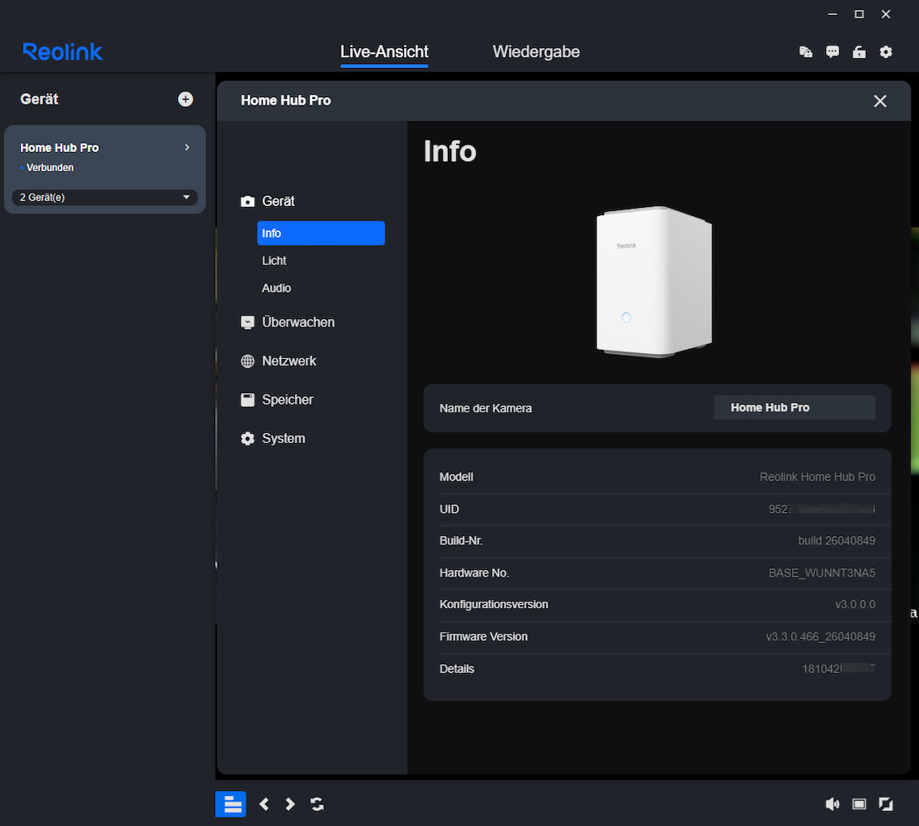919x826 pixels.
Task: Click the Build-Nr. label
Action: click(x=461, y=540)
